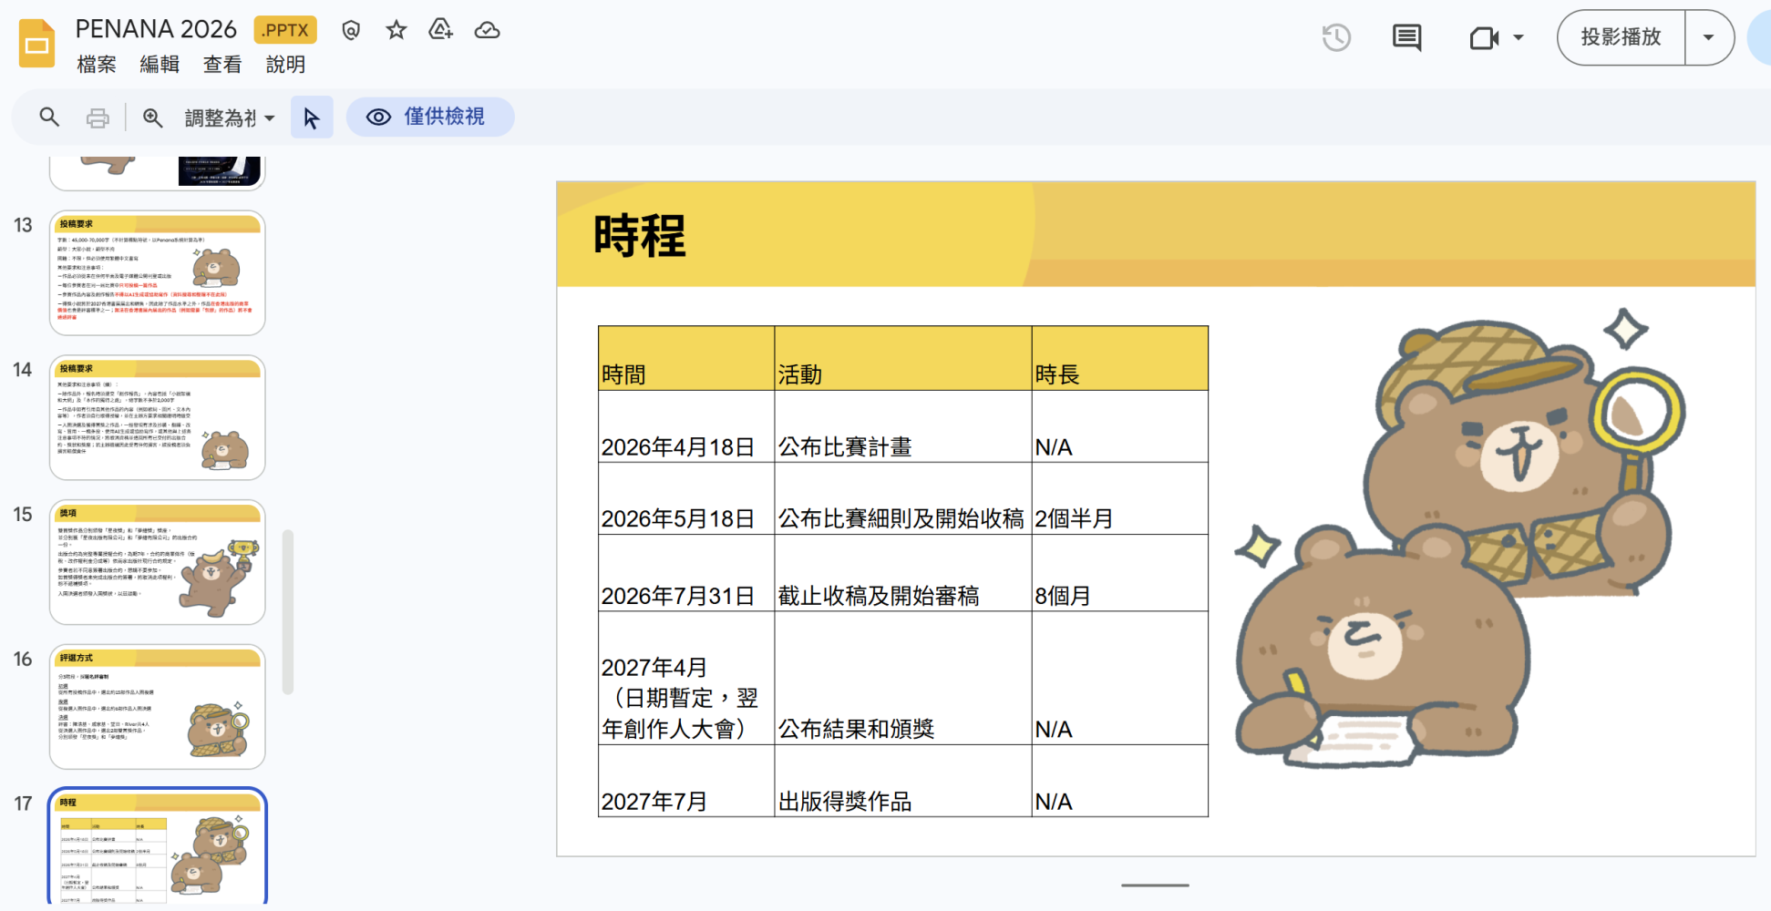This screenshot has width=1771, height=911.
Task: Select slide 17 時程 thumbnail
Action: pos(158,847)
